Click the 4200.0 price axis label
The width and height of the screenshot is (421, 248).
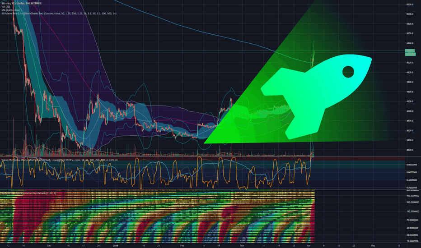click(410, 101)
